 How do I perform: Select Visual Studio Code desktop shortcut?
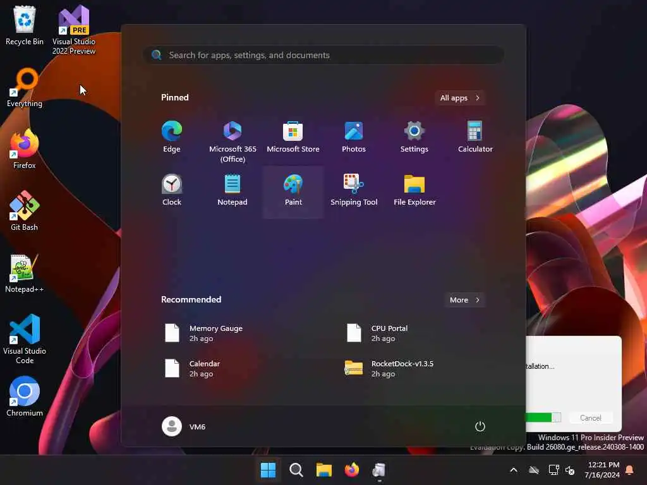click(x=25, y=339)
